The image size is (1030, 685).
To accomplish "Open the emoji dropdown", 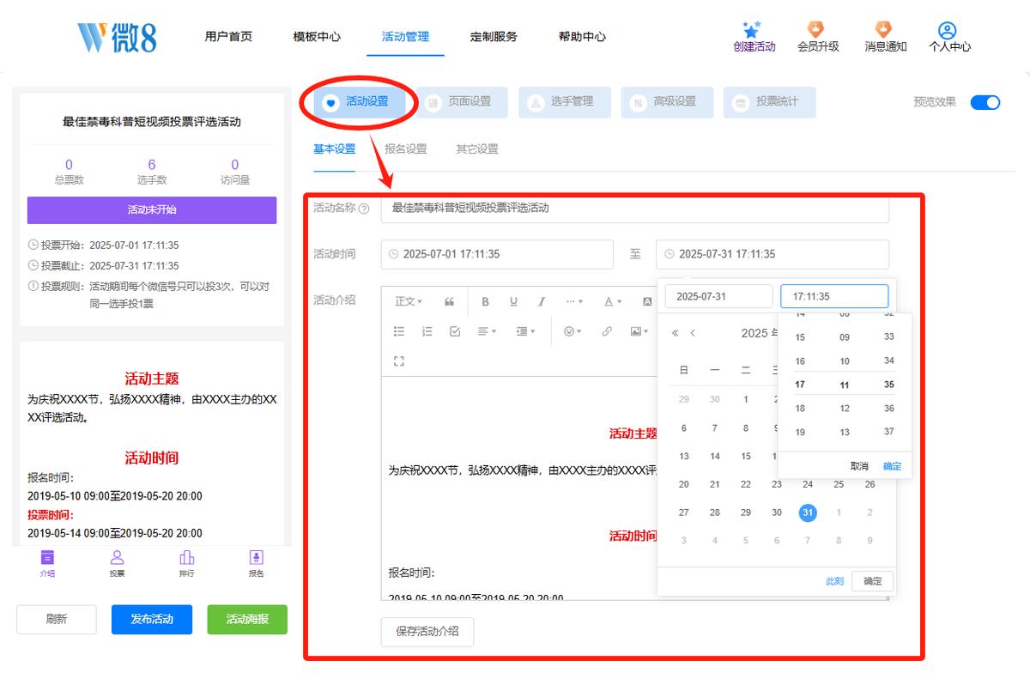I will coord(573,331).
